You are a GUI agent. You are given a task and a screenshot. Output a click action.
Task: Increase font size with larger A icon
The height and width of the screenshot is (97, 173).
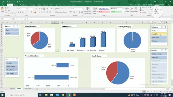coord(34,9)
